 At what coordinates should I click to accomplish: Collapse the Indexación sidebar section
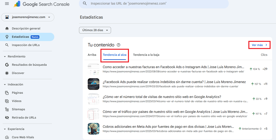tap(5, 84)
